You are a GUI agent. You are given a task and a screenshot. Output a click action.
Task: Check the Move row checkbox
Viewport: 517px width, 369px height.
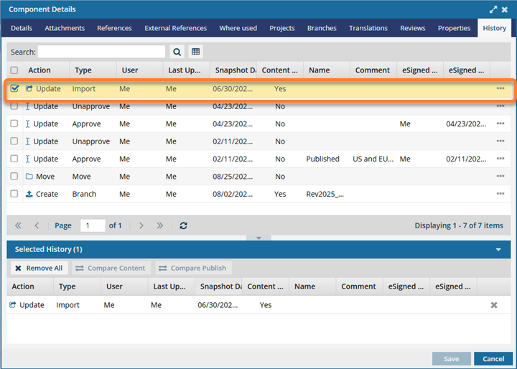coord(14,177)
